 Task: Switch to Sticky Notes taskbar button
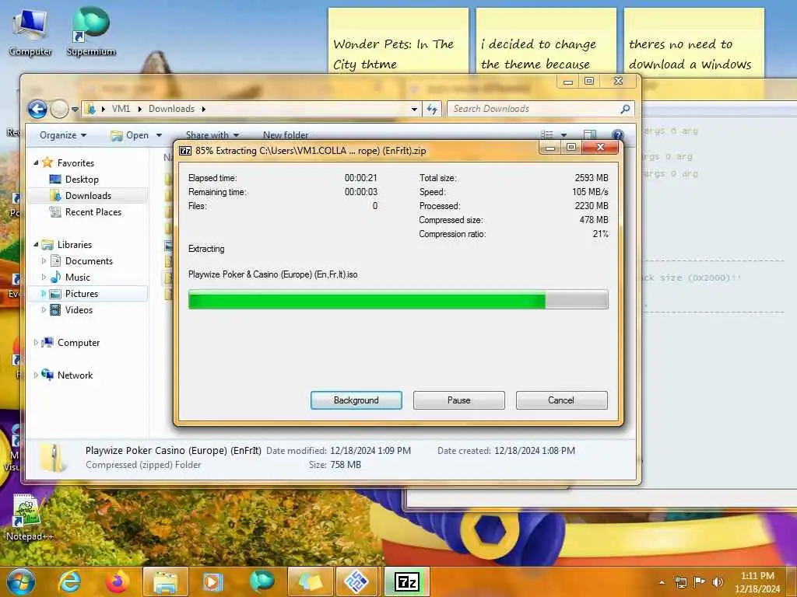pyautogui.click(x=311, y=581)
